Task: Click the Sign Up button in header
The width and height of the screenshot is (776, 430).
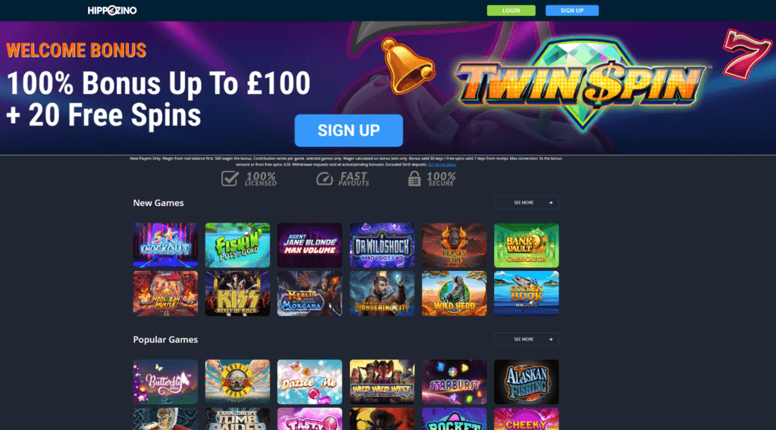Action: click(572, 11)
